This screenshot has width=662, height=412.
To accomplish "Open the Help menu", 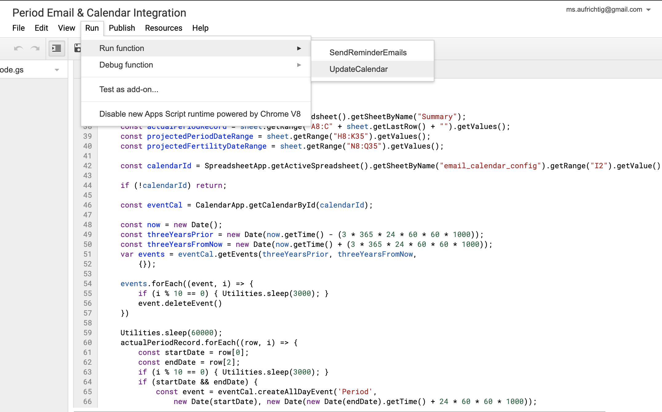I will pos(200,28).
